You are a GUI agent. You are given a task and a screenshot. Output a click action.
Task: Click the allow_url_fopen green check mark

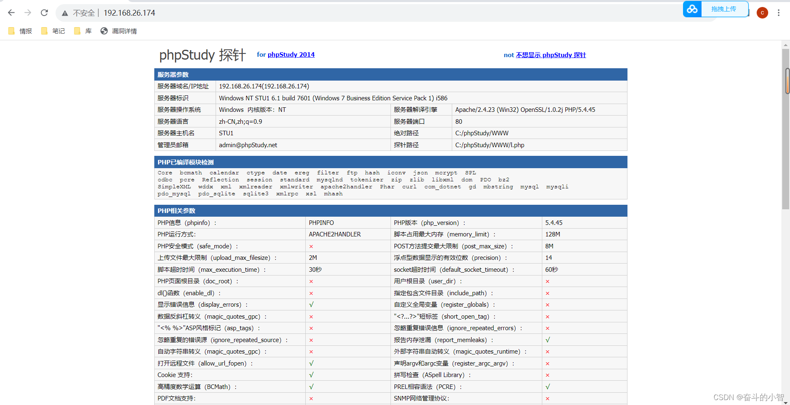coord(311,363)
